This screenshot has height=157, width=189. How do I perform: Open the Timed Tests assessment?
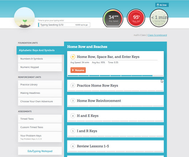point(40,119)
